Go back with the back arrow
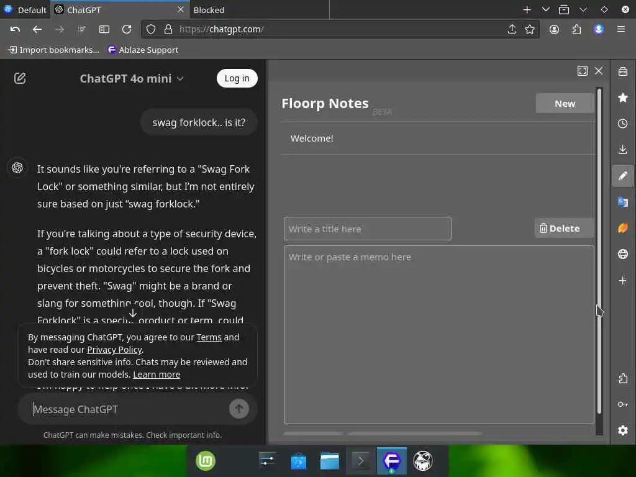Screen dimensions: 636x477 [37, 29]
